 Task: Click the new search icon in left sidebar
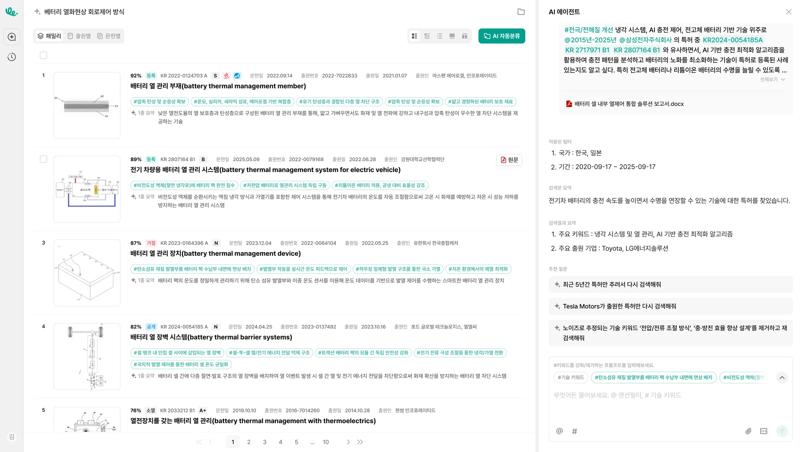coord(12,37)
